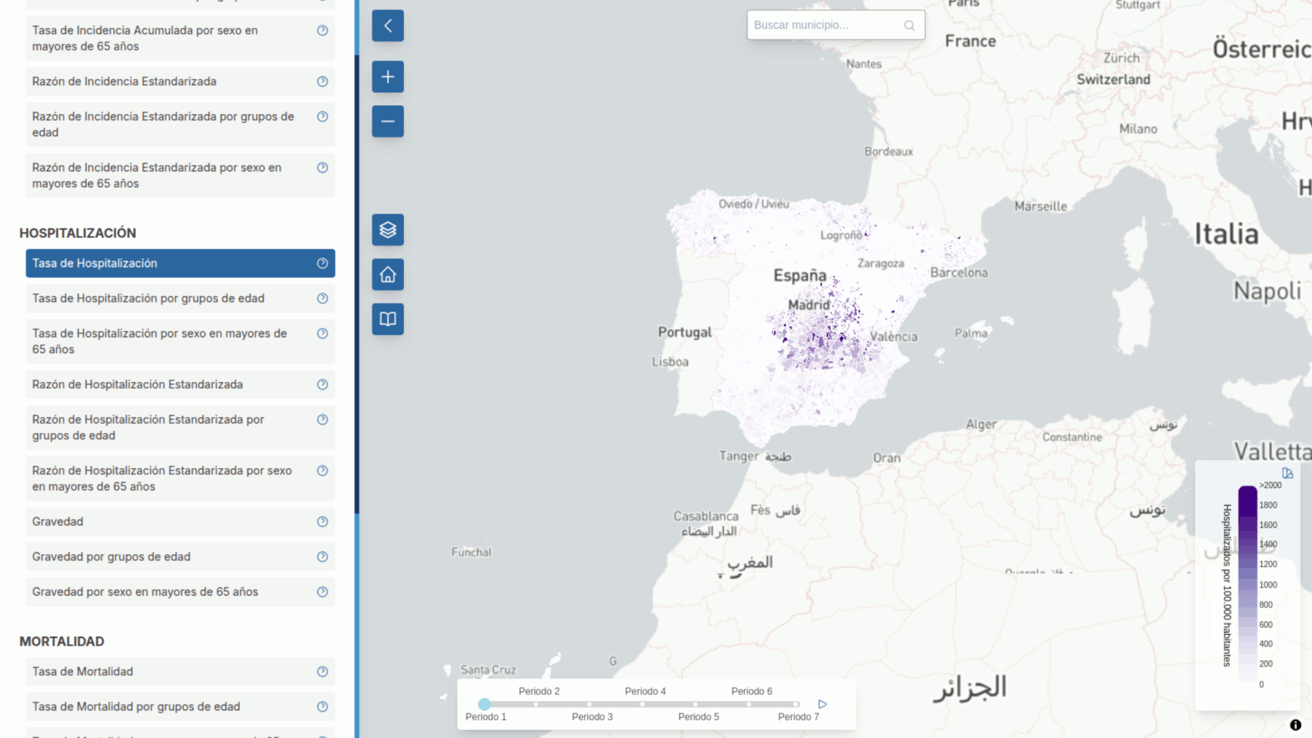Open help for Razón de Incidencia Estandarizada
Image resolution: width=1312 pixels, height=738 pixels.
pyautogui.click(x=323, y=81)
